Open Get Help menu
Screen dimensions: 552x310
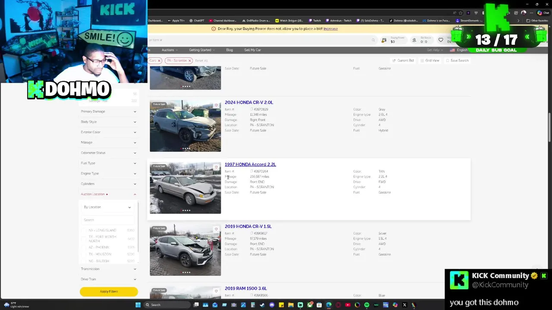(x=435, y=50)
